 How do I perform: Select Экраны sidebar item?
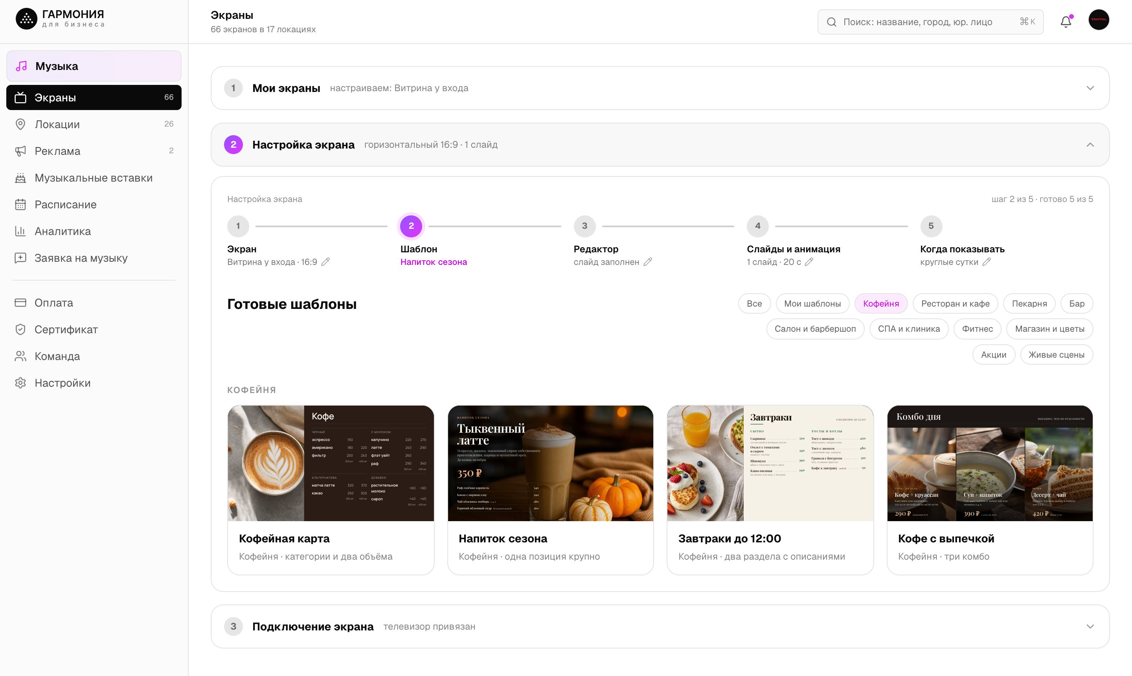click(x=94, y=97)
